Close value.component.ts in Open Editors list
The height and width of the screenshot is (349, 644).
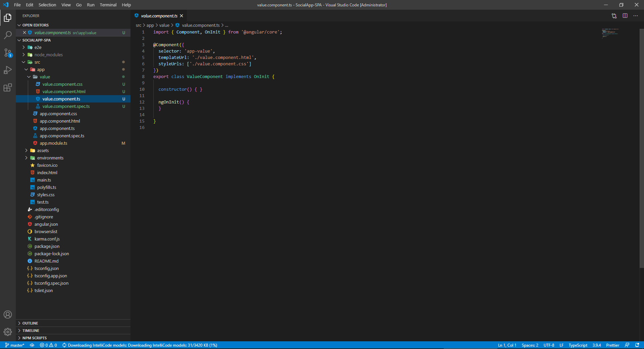[24, 32]
